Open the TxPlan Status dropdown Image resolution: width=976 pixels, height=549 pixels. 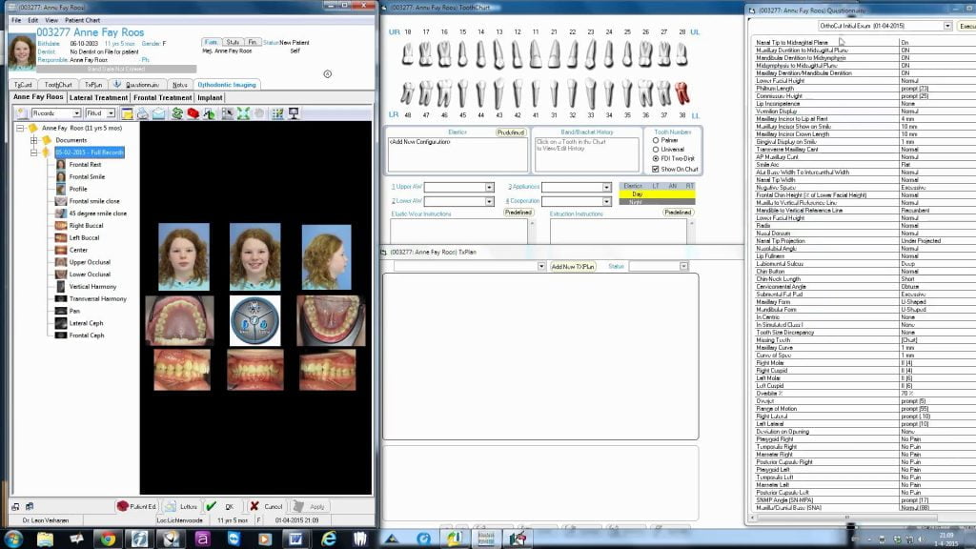683,266
